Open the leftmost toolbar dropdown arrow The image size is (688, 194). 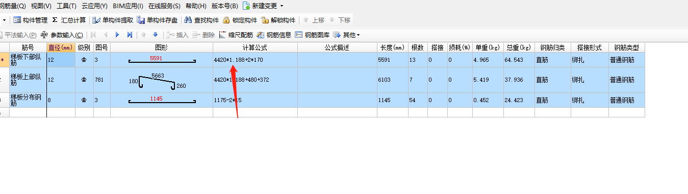pos(5,20)
